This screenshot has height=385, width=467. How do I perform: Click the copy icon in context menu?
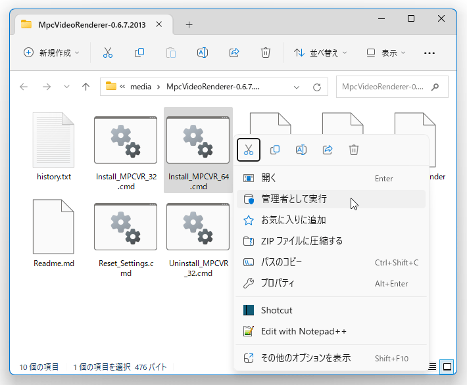tap(274, 150)
